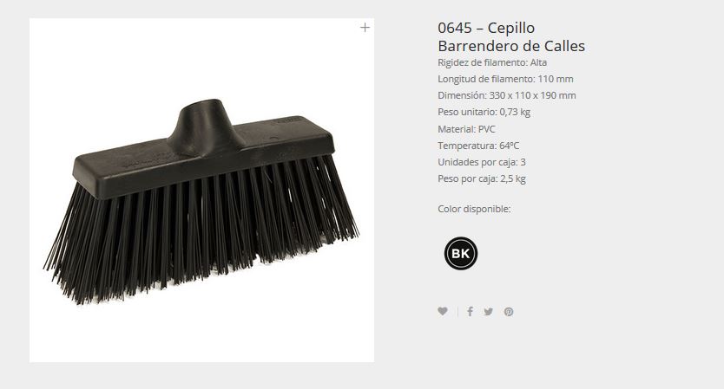Click the Longitud de filamento: 110 mm line
Viewport: 724px width, 389px height.
[x=505, y=80]
